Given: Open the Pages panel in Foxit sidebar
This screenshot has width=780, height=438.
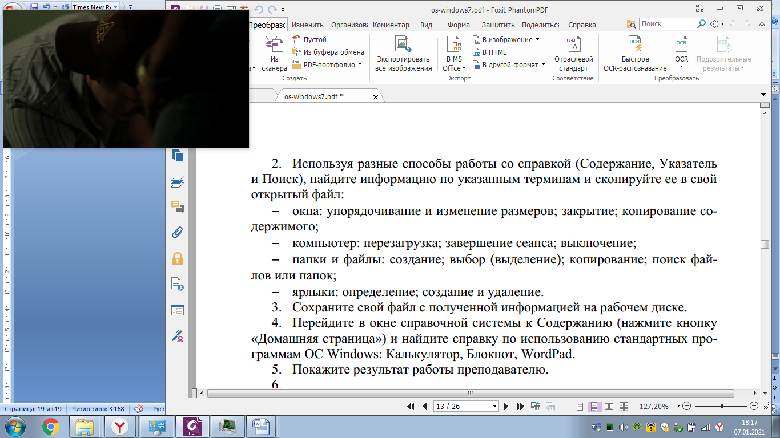Looking at the screenshot, I should (178, 155).
